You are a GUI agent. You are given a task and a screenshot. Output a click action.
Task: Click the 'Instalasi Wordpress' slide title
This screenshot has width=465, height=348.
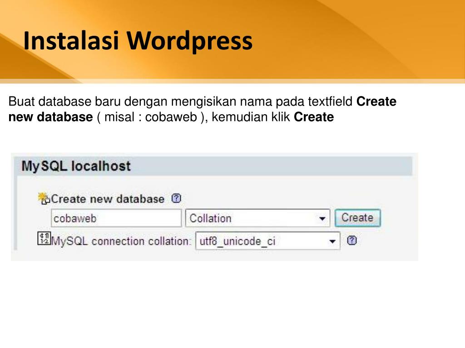138,41
